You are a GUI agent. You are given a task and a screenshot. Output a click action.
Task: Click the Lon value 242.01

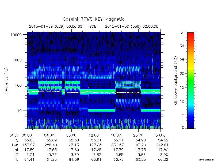tap(162, 145)
